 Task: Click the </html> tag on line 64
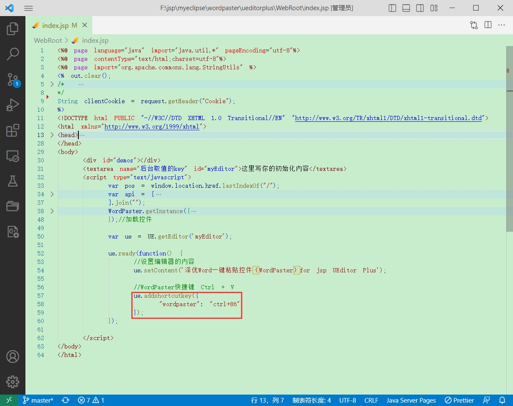69,355
